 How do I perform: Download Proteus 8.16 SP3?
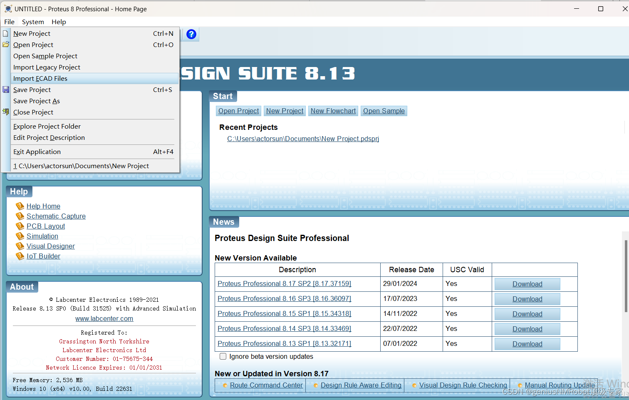click(x=527, y=299)
